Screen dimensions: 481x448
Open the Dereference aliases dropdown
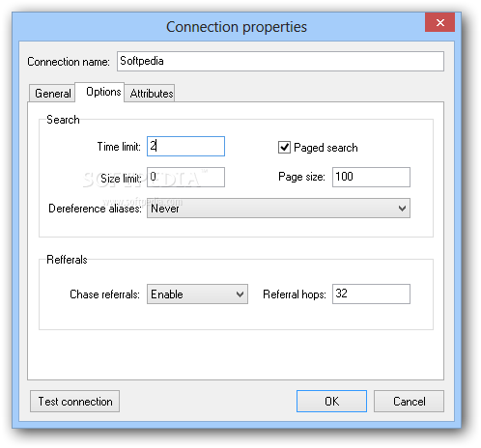pyautogui.click(x=278, y=209)
